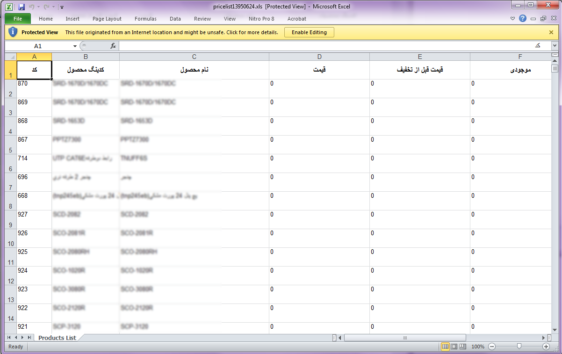Close the Protected View message bar
Image resolution: width=562 pixels, height=354 pixels.
pyautogui.click(x=551, y=32)
